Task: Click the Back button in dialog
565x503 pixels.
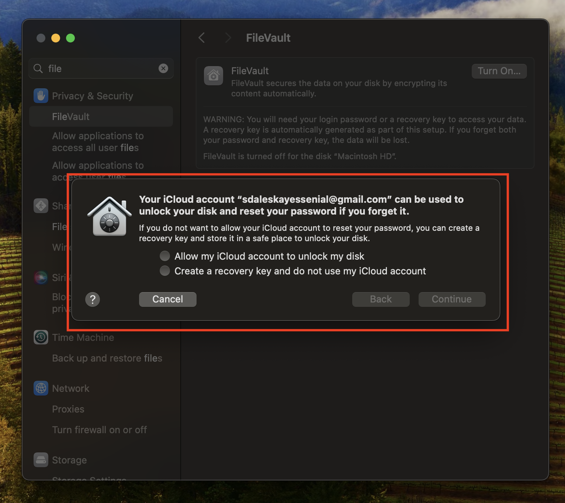Action: [381, 299]
